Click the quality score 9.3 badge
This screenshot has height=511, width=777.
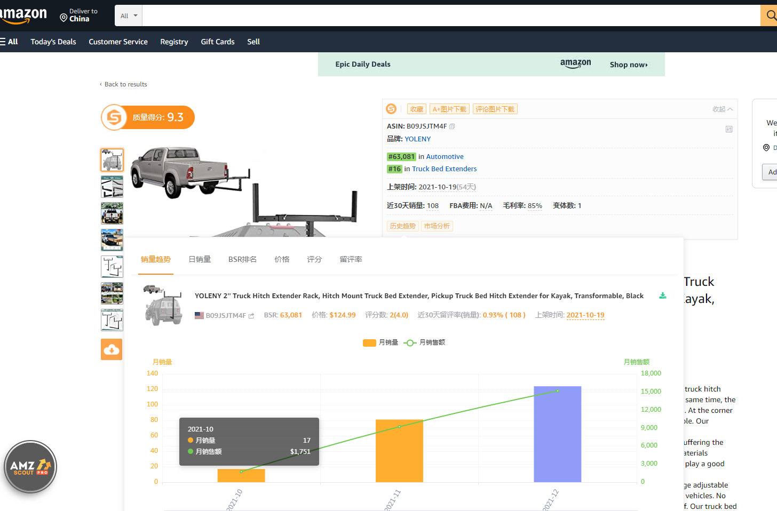click(148, 117)
